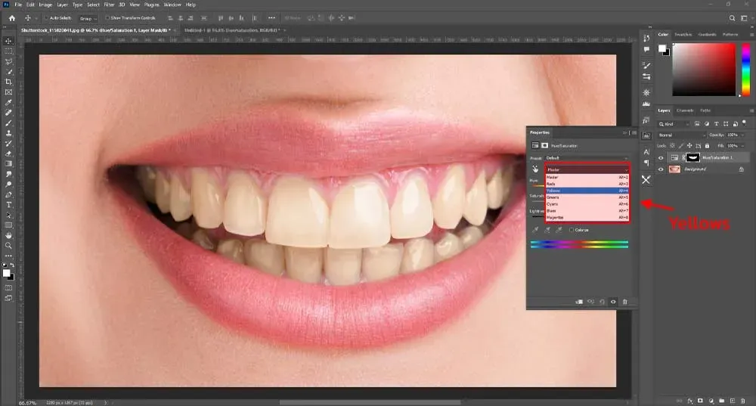Select the Eyedropper tool in the toolbox
756x406 pixels.
tap(8, 102)
